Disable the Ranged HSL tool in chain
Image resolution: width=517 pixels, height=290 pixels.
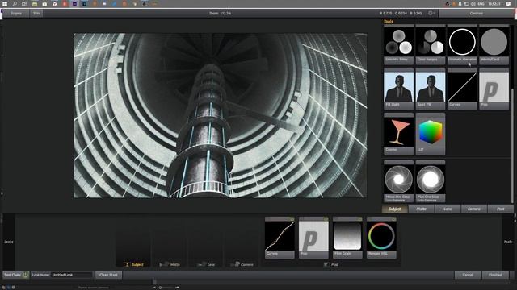[393, 218]
